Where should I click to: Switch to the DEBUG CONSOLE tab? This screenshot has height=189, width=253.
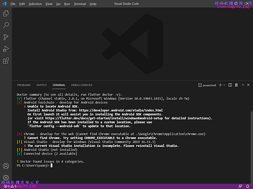82,85
